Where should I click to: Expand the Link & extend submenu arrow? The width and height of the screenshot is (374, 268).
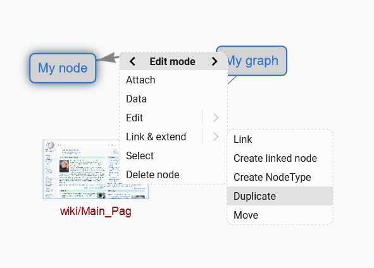216,137
